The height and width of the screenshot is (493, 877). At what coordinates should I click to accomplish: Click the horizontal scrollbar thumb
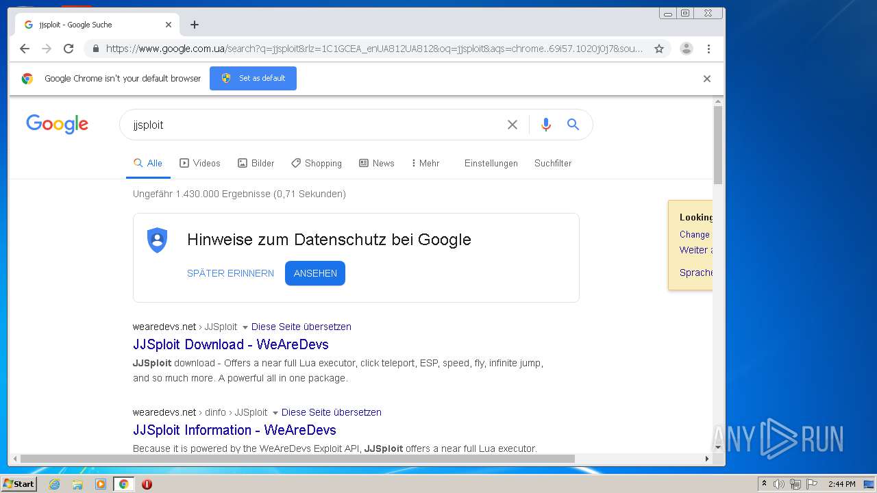(297, 459)
